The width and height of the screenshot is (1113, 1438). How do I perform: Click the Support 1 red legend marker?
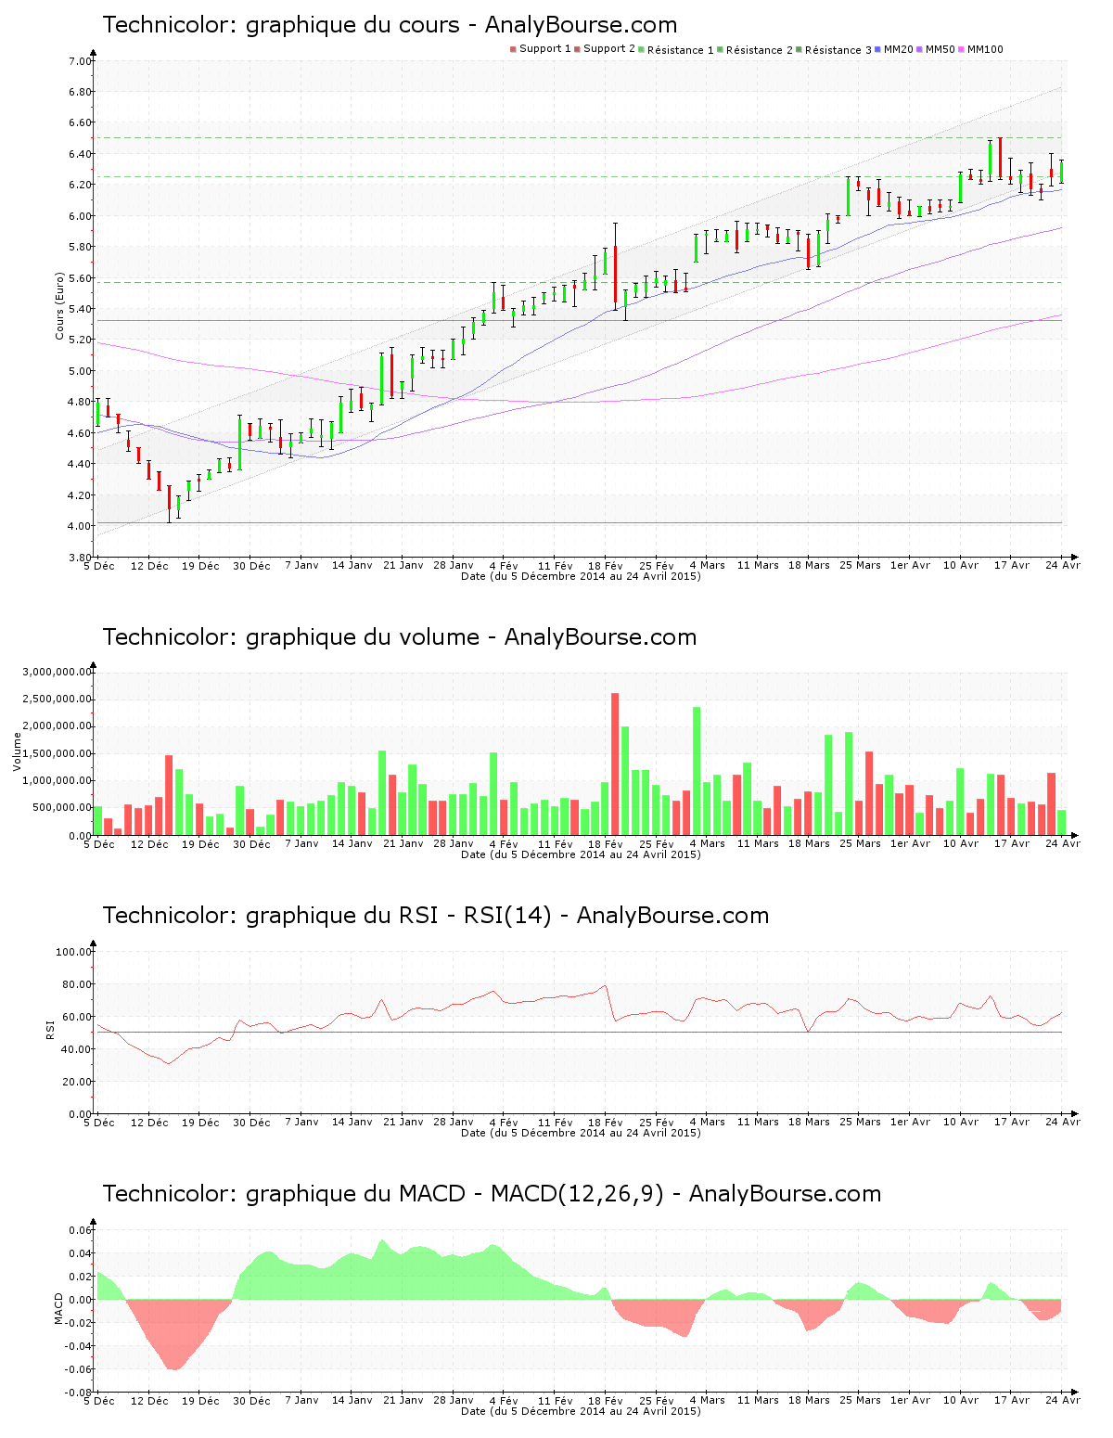[x=513, y=49]
